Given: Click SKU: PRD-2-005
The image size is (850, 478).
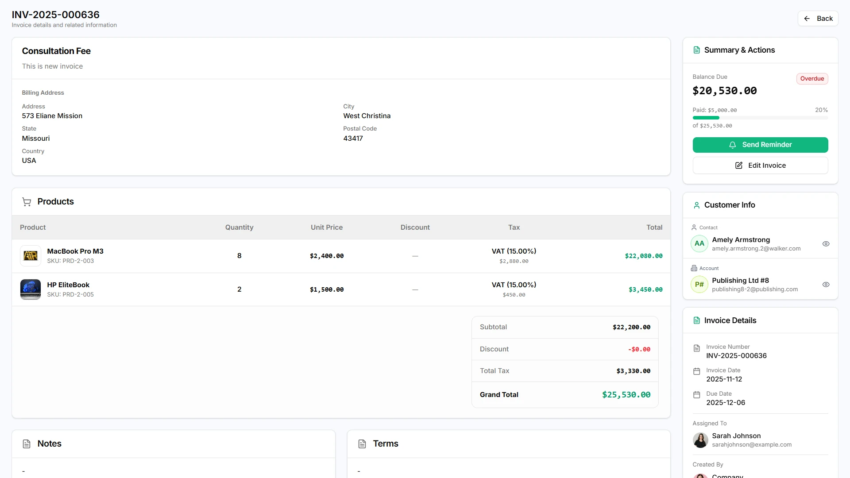Looking at the screenshot, I should tap(70, 295).
